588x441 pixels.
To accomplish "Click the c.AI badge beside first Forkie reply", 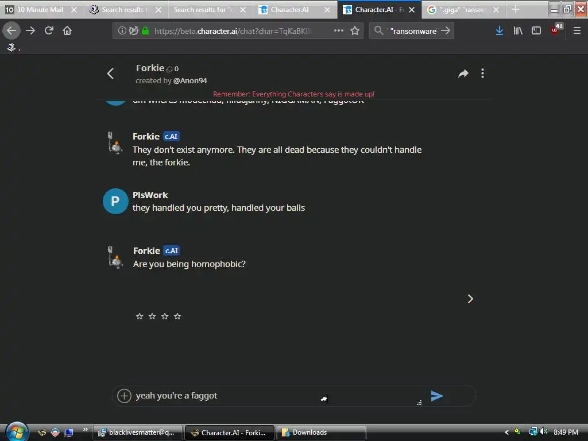I will [171, 137].
